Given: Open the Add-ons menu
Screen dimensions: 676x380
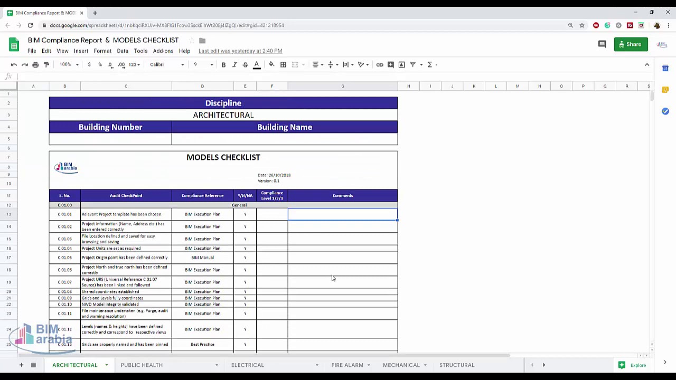Looking at the screenshot, I should tap(163, 51).
